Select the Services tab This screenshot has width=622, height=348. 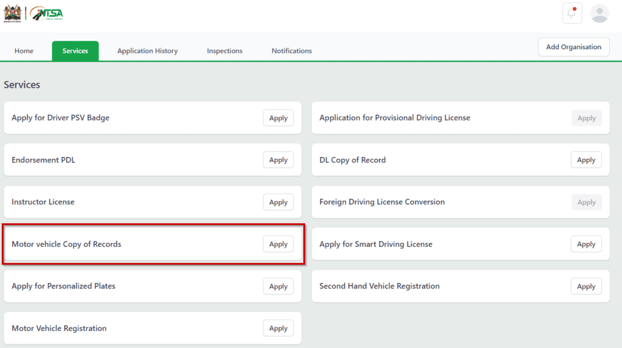75,51
